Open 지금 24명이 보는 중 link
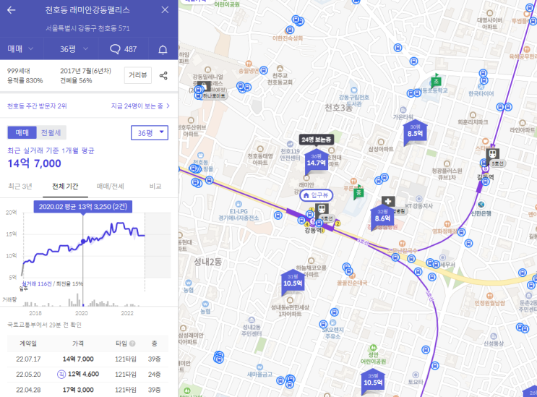This screenshot has height=397, width=537. click(x=140, y=106)
